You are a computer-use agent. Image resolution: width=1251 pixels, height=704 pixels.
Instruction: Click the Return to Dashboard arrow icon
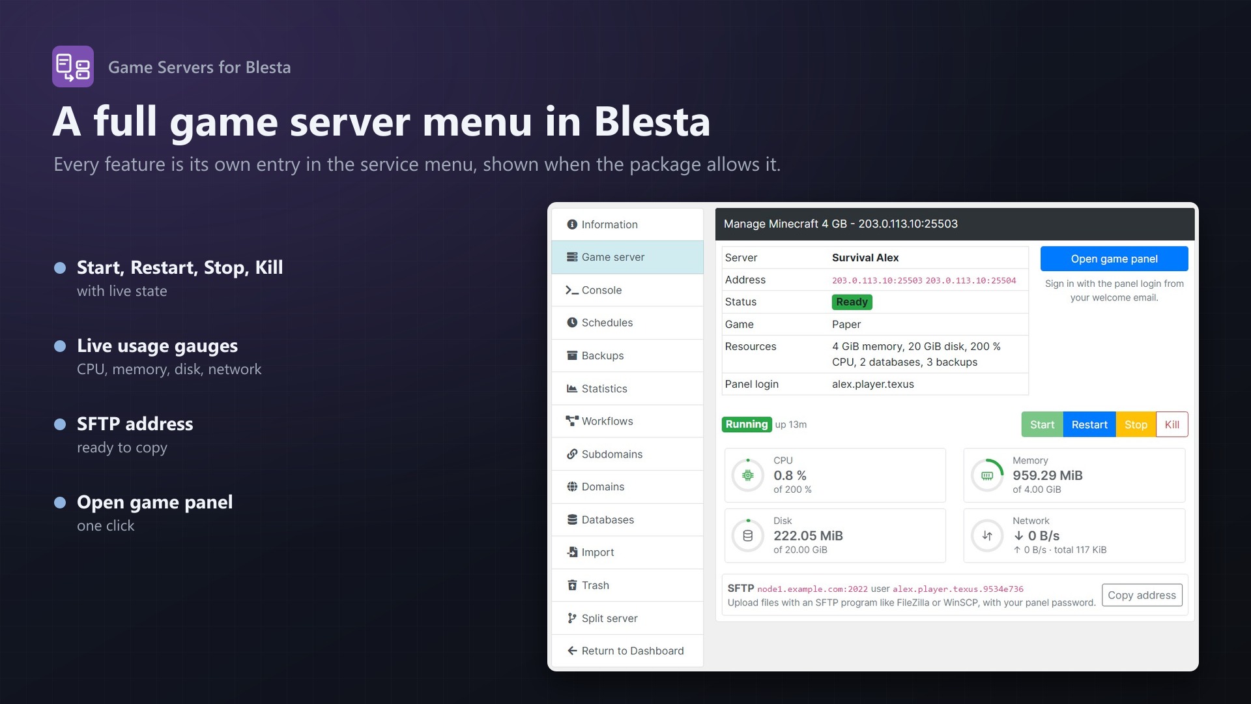(572, 651)
